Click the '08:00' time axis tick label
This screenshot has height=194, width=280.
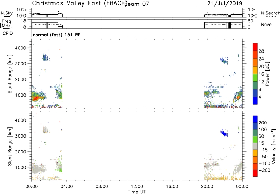coord(101,187)
